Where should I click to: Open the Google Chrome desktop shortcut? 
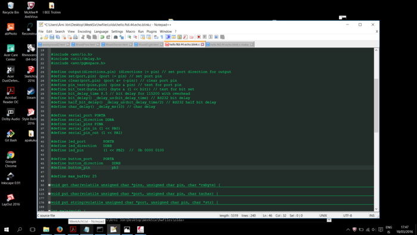point(11,159)
